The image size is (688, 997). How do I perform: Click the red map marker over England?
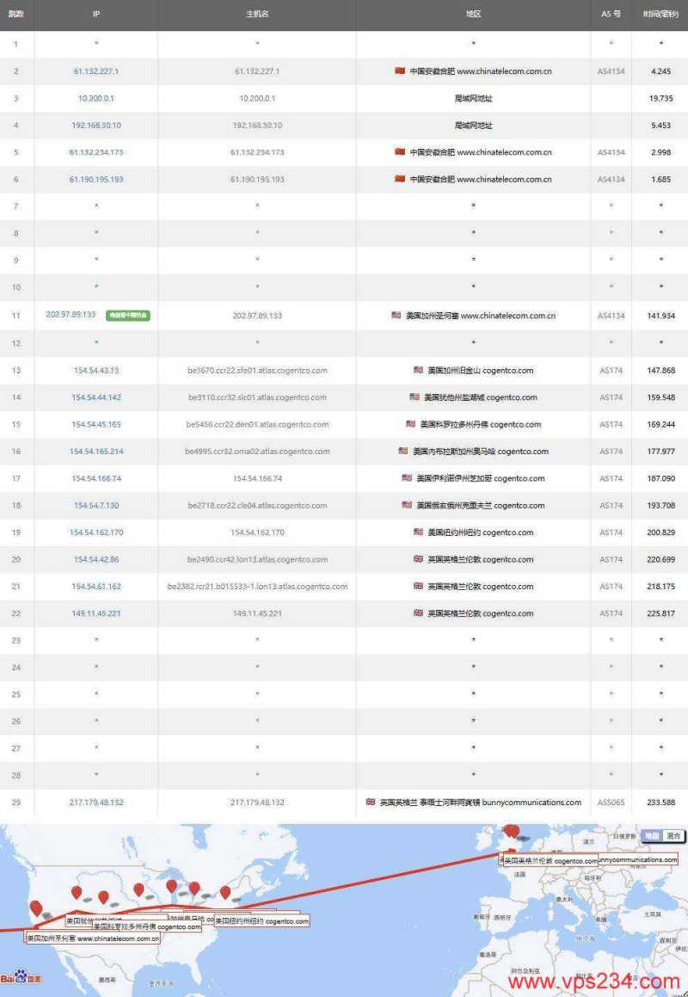(x=513, y=833)
